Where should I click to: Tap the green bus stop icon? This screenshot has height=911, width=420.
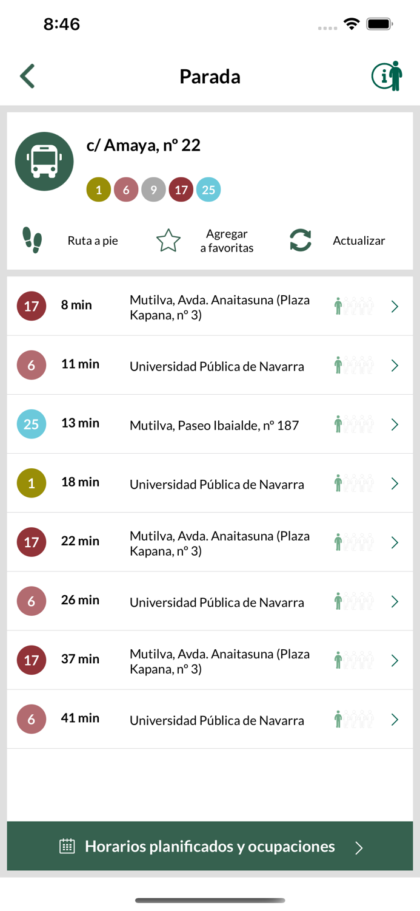pyautogui.click(x=44, y=162)
